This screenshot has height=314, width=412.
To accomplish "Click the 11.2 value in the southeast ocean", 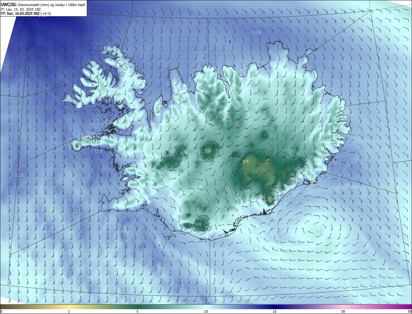I will coord(375,248).
